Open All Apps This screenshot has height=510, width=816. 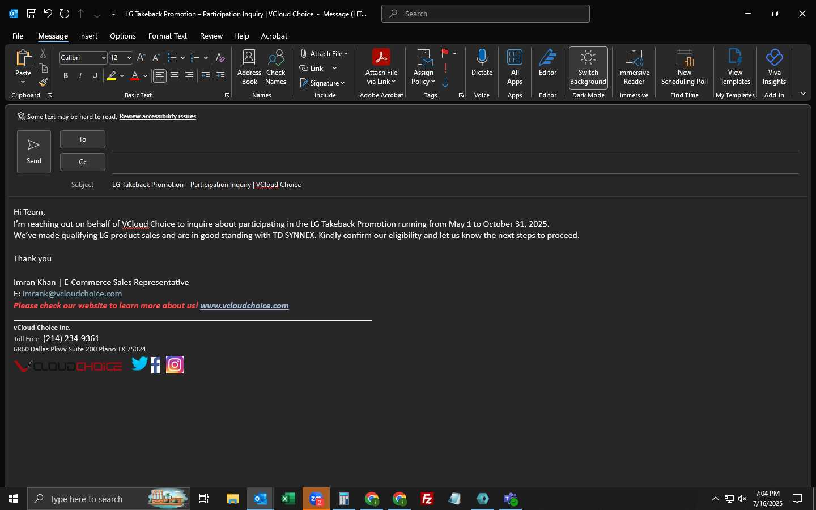[515, 67]
